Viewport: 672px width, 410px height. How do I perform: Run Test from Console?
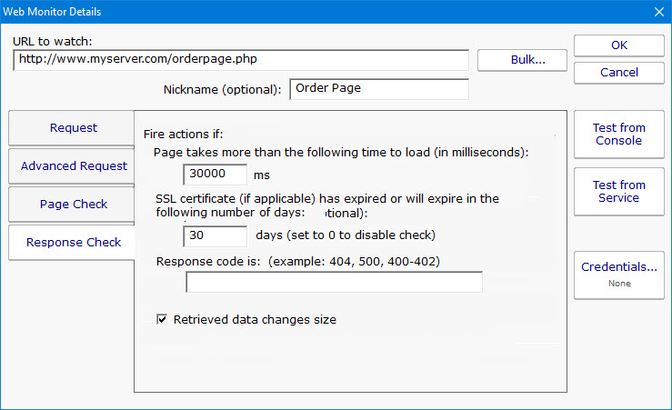click(x=618, y=135)
